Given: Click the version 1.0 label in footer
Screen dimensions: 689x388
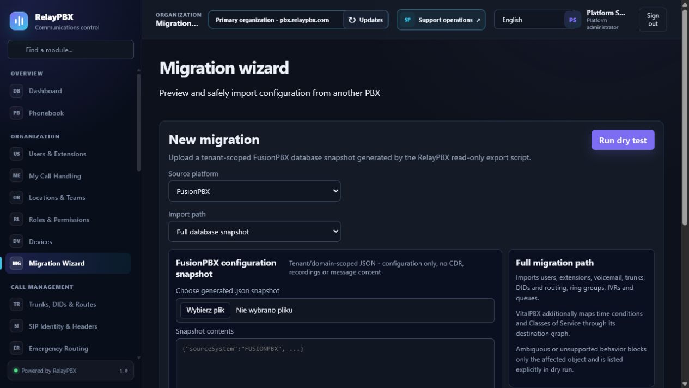Looking at the screenshot, I should coord(124,371).
